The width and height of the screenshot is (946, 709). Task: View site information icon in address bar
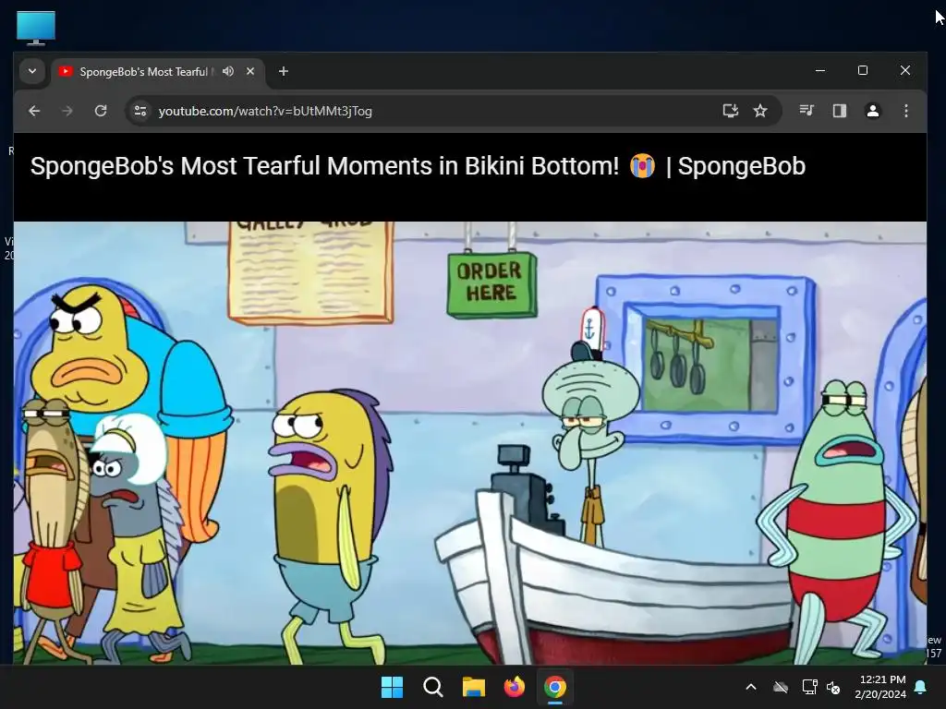point(140,111)
